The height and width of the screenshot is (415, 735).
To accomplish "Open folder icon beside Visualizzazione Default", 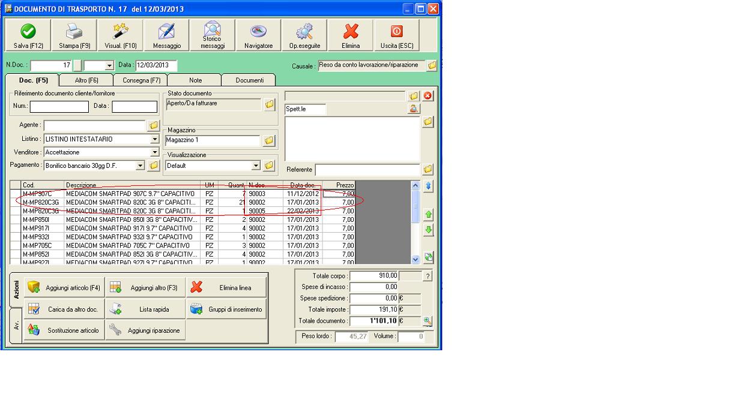I will 269,165.
